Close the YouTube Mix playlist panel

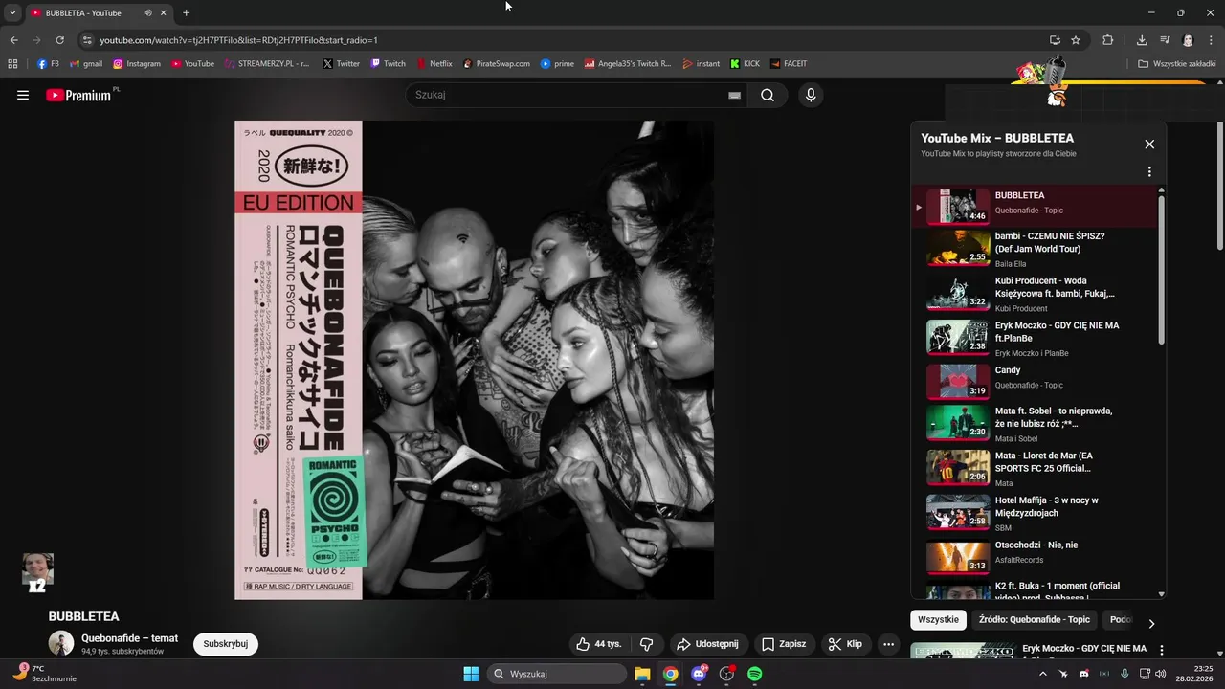[1149, 144]
